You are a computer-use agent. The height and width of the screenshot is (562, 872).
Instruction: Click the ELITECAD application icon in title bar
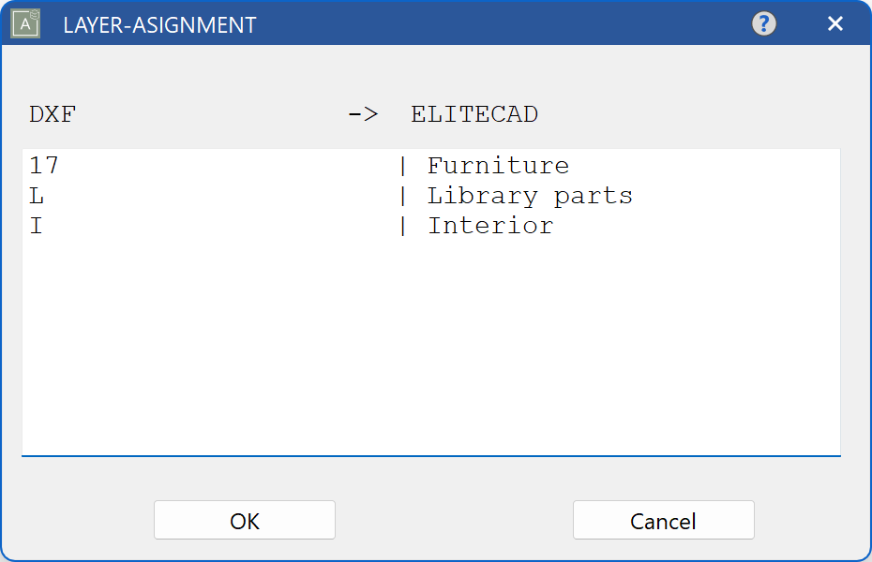point(23,23)
